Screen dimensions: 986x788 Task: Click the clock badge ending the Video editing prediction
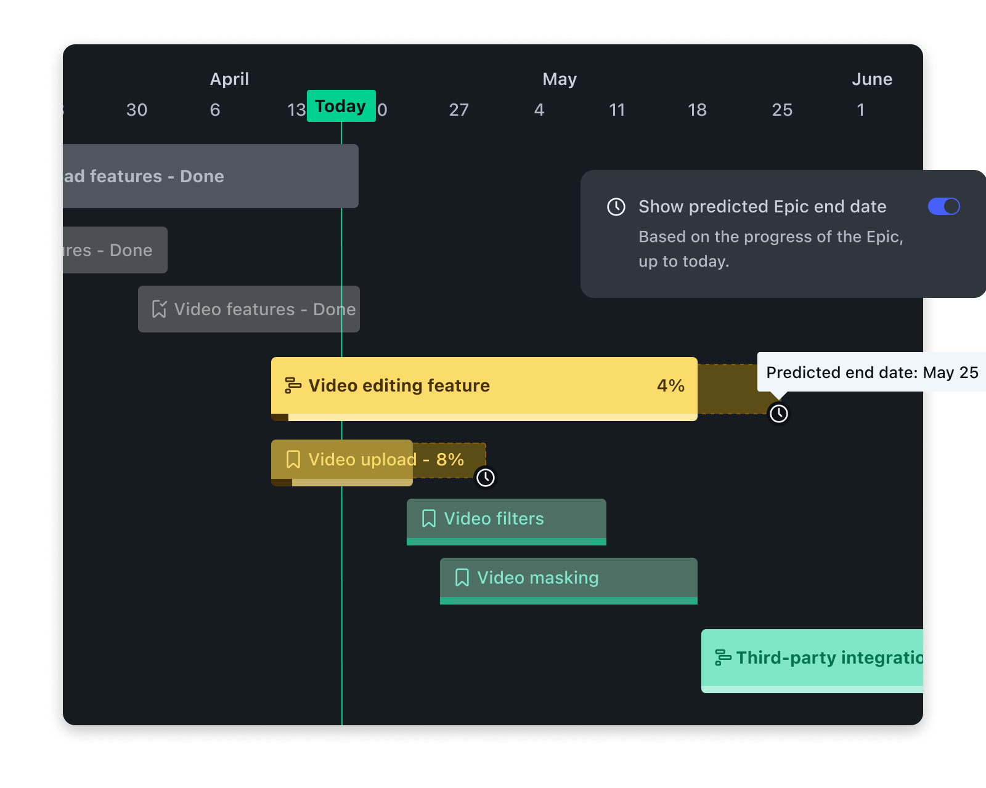click(x=779, y=414)
